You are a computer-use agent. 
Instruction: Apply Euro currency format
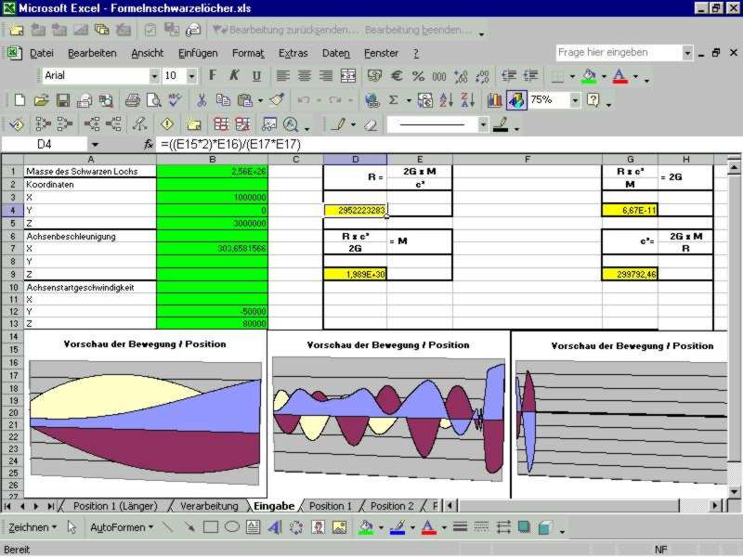(397, 76)
